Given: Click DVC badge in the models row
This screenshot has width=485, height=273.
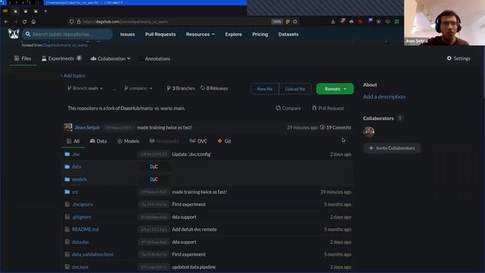Looking at the screenshot, I should (154, 179).
